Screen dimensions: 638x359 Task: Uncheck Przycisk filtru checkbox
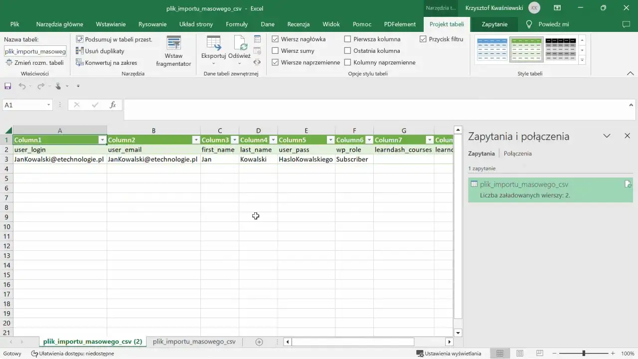tap(423, 39)
